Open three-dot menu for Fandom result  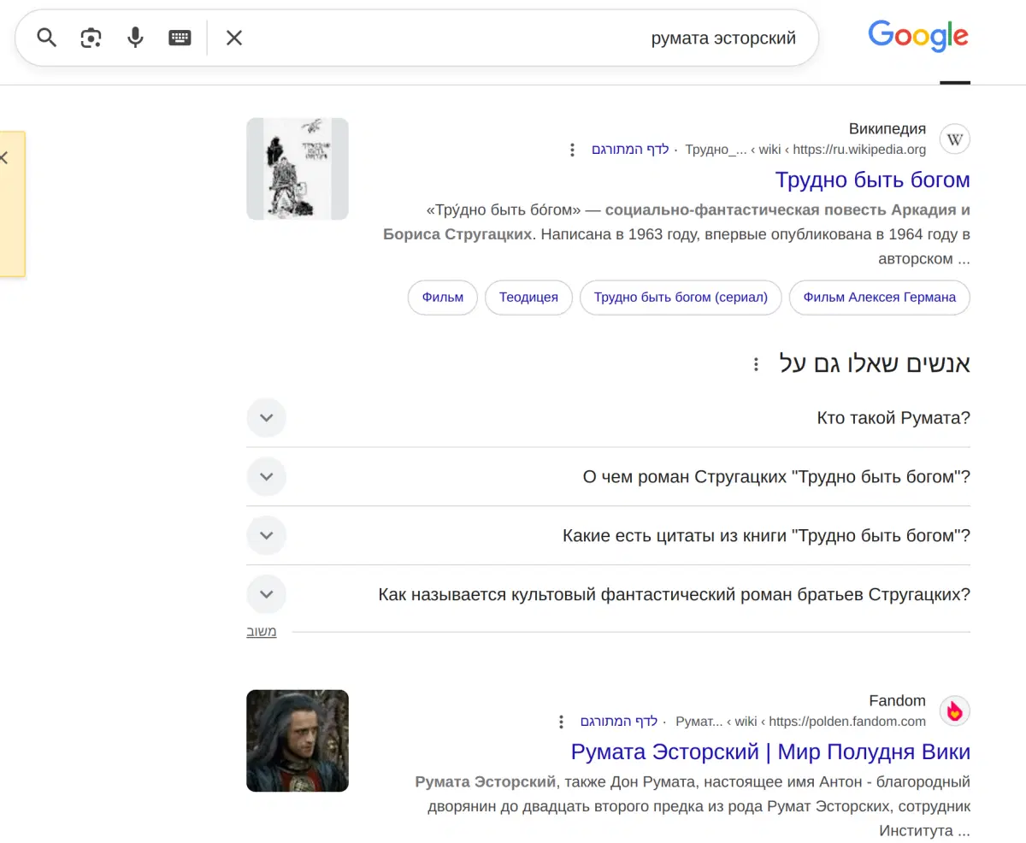pyautogui.click(x=561, y=722)
